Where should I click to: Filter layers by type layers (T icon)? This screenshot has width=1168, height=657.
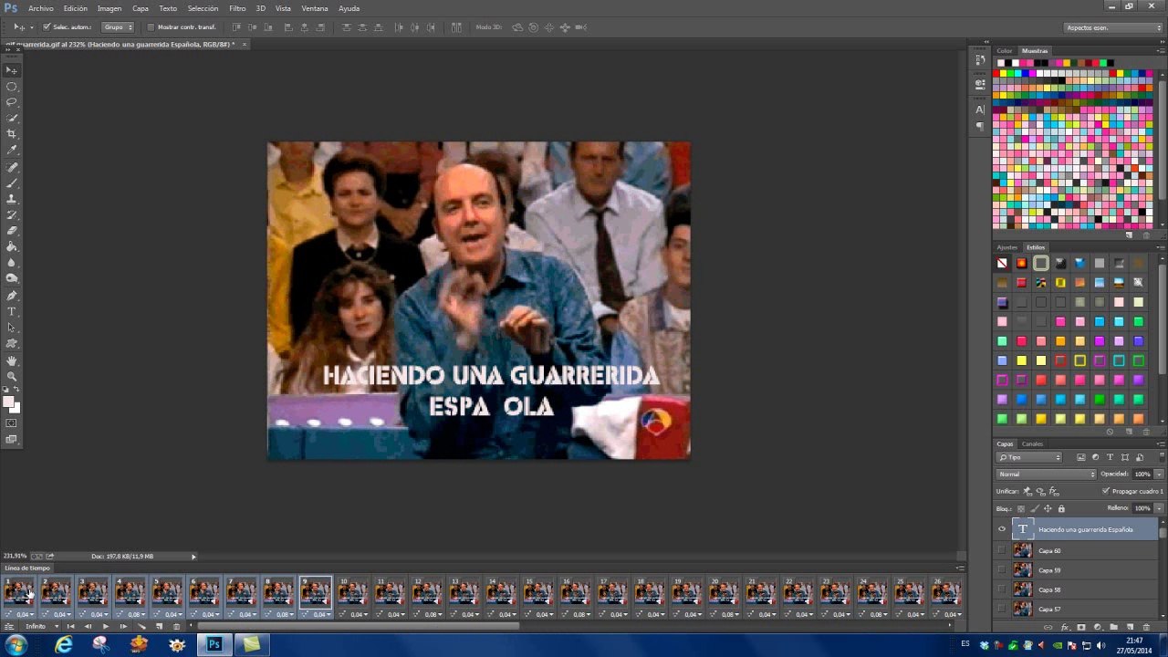[1110, 457]
